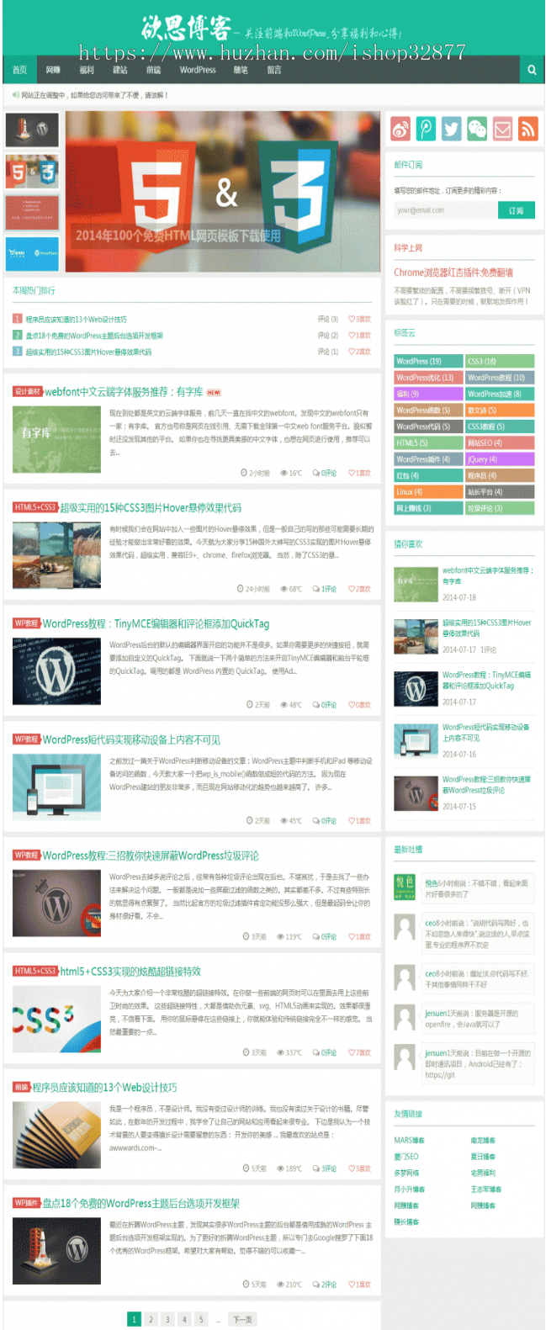Open the Chrome浏览器红杏插件 link
Screen dimensions: 546x1330
[x=453, y=273]
